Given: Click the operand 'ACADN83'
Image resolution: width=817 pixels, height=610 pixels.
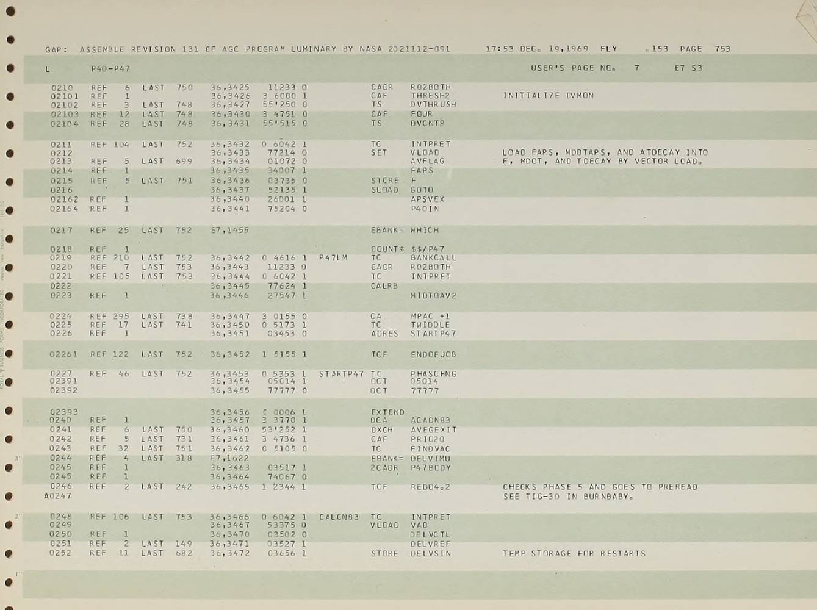Looking at the screenshot, I should [431, 420].
